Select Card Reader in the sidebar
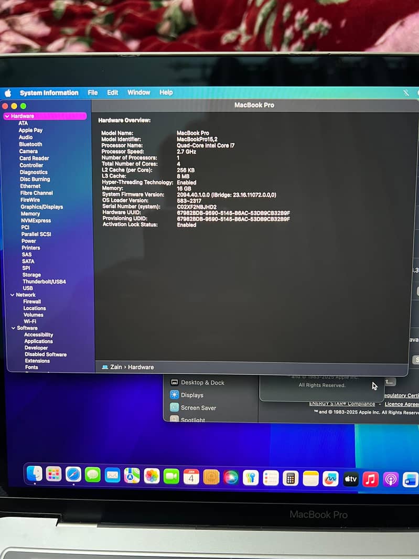Screen dimensions: 419x559 [x=34, y=158]
